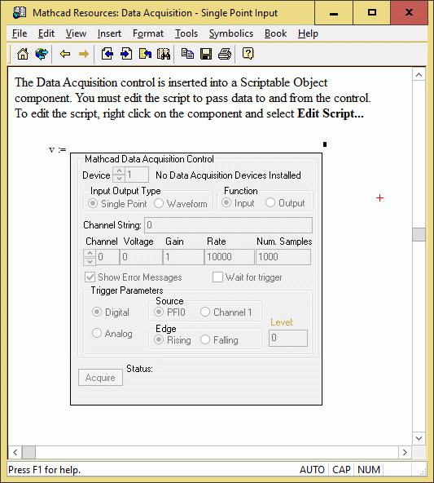Image resolution: width=434 pixels, height=483 pixels.
Task: Go to the Home page icon
Action: click(x=23, y=54)
